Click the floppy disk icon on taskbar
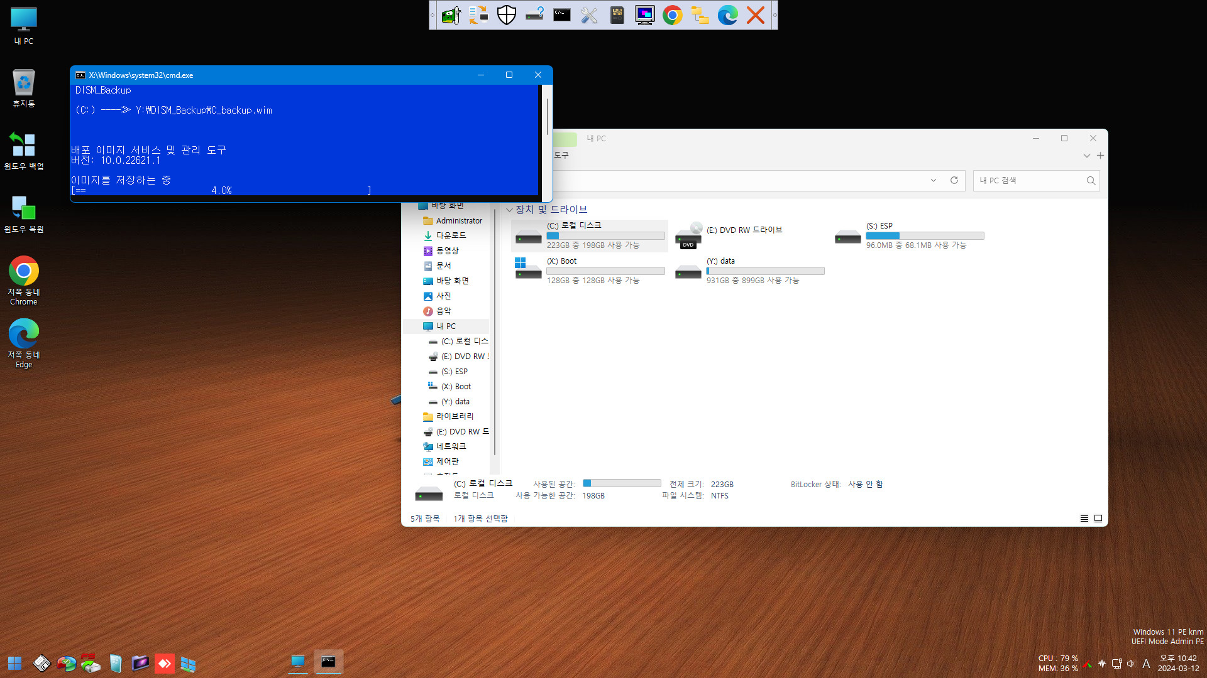The image size is (1207, 678). (x=41, y=663)
